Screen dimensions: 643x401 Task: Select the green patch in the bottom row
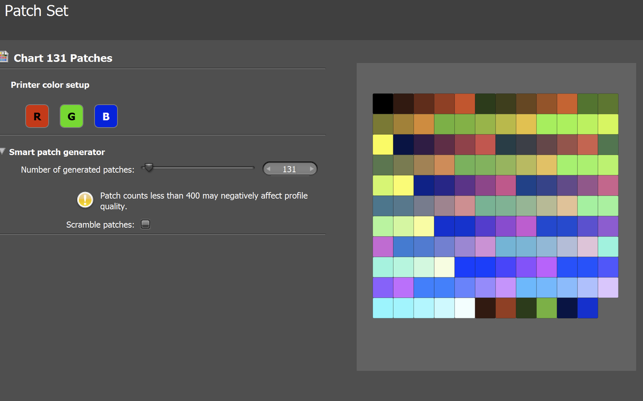tap(547, 308)
